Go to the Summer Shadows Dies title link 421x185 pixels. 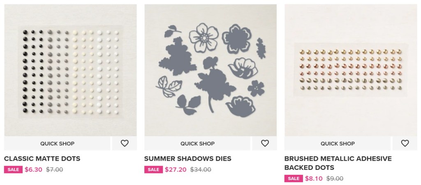click(x=188, y=159)
